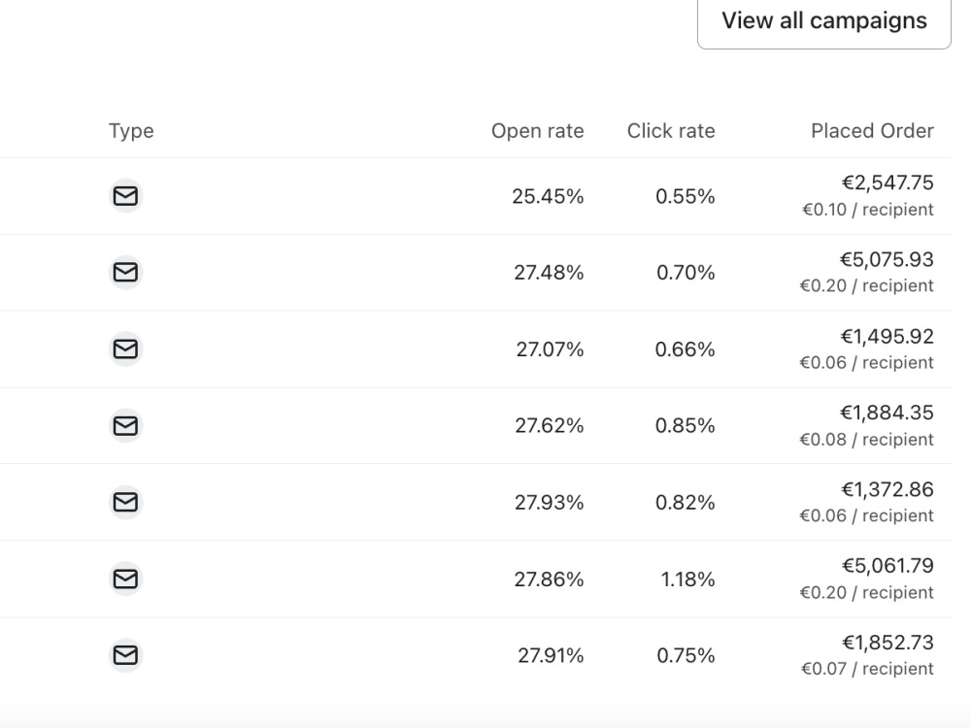The width and height of the screenshot is (971, 728).
Task: Select the €1,495.92 placed order amount
Action: 887,336
